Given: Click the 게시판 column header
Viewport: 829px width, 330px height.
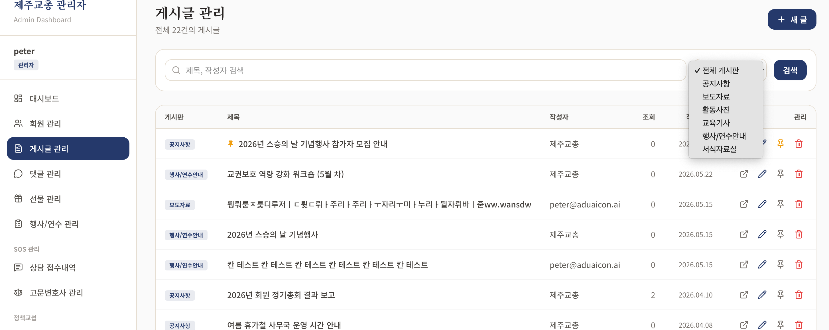Looking at the screenshot, I should coord(174,117).
